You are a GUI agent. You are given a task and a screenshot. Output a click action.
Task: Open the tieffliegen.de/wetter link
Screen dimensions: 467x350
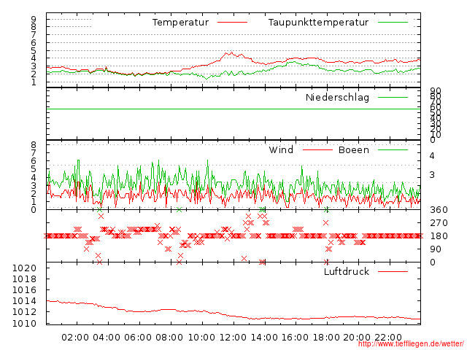tap(411, 343)
